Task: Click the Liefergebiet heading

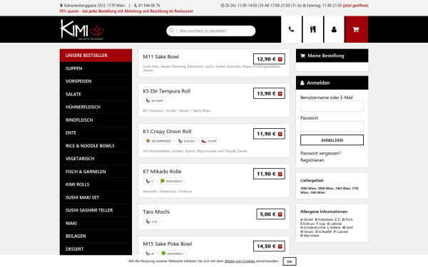Action: pyautogui.click(x=312, y=180)
